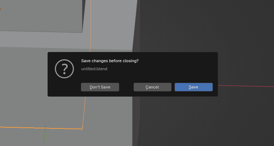
Task: Click the question mark dialog icon
Action: point(64,69)
